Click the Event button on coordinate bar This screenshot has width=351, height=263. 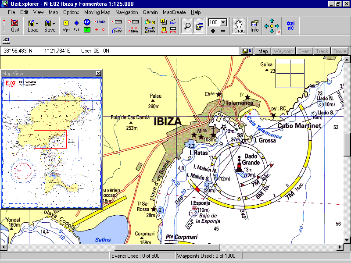click(x=304, y=51)
